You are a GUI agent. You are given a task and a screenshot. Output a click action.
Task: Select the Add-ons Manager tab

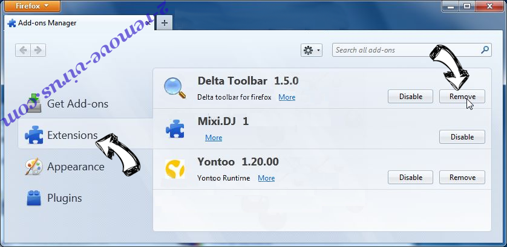(80, 23)
